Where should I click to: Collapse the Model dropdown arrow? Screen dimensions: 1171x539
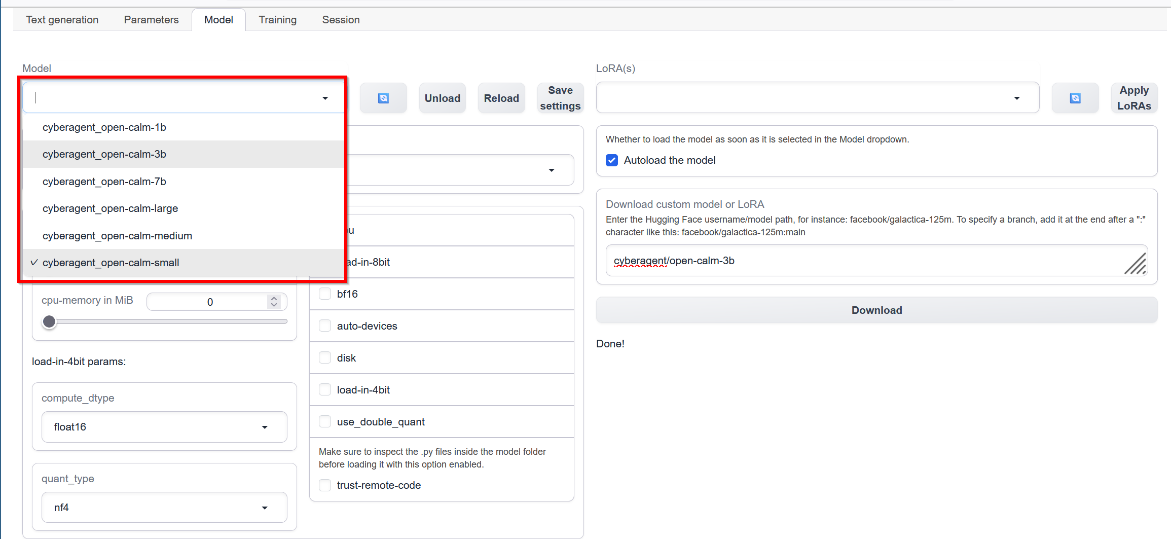[x=325, y=98]
